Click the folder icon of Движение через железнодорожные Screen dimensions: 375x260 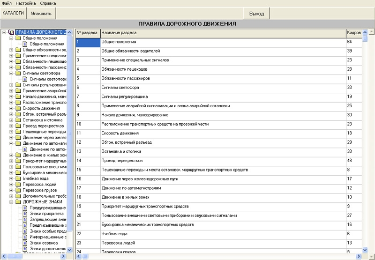pos(18,138)
